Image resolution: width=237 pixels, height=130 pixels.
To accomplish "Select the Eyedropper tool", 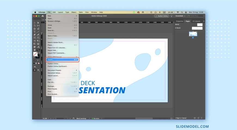I will 38,47.
